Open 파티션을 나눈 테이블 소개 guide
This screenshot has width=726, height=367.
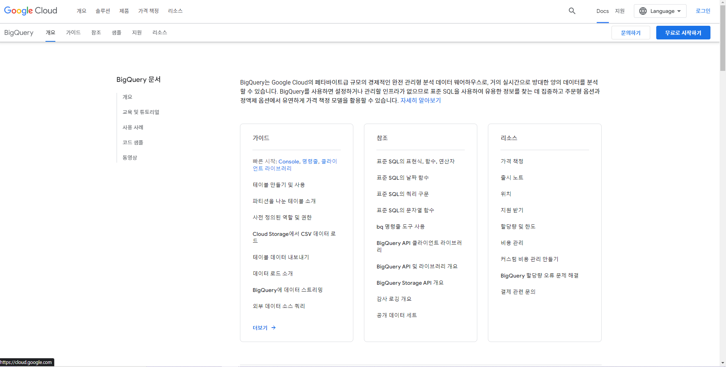(284, 201)
